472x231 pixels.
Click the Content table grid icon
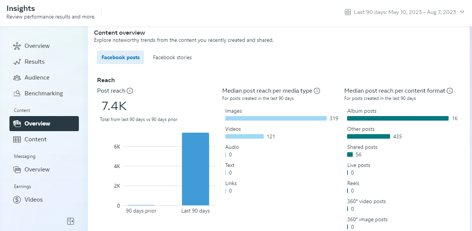17,139
